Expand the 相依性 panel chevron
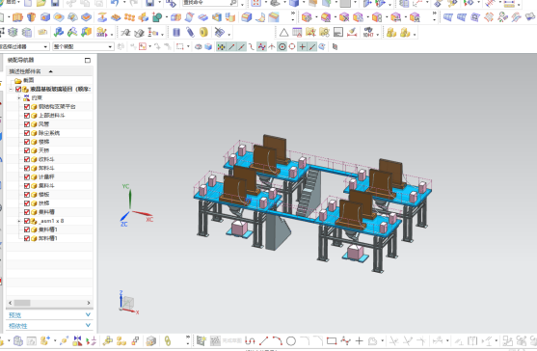Screen dimensions: 537x351 pos(88,325)
